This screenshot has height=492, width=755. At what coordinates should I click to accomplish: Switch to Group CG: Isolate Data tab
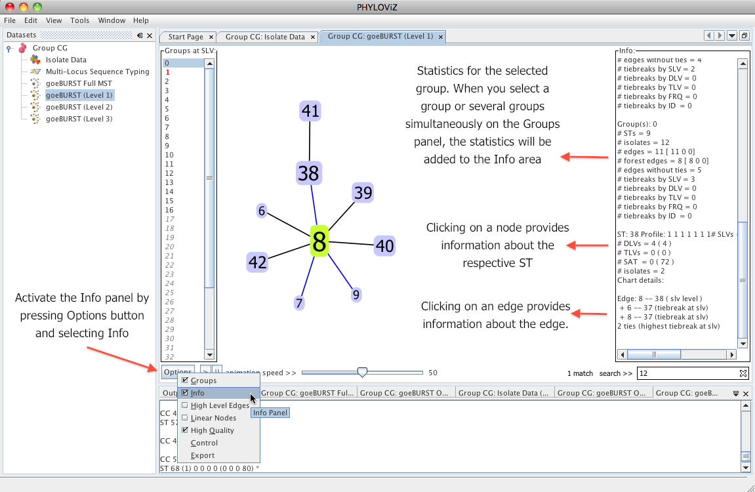pos(265,37)
